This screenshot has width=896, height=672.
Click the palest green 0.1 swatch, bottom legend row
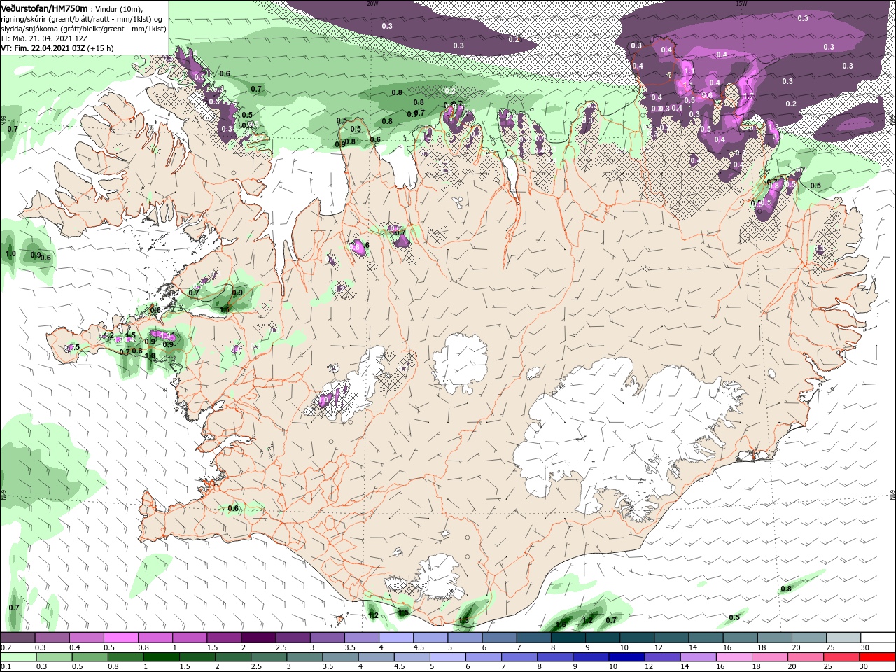pos(18,657)
